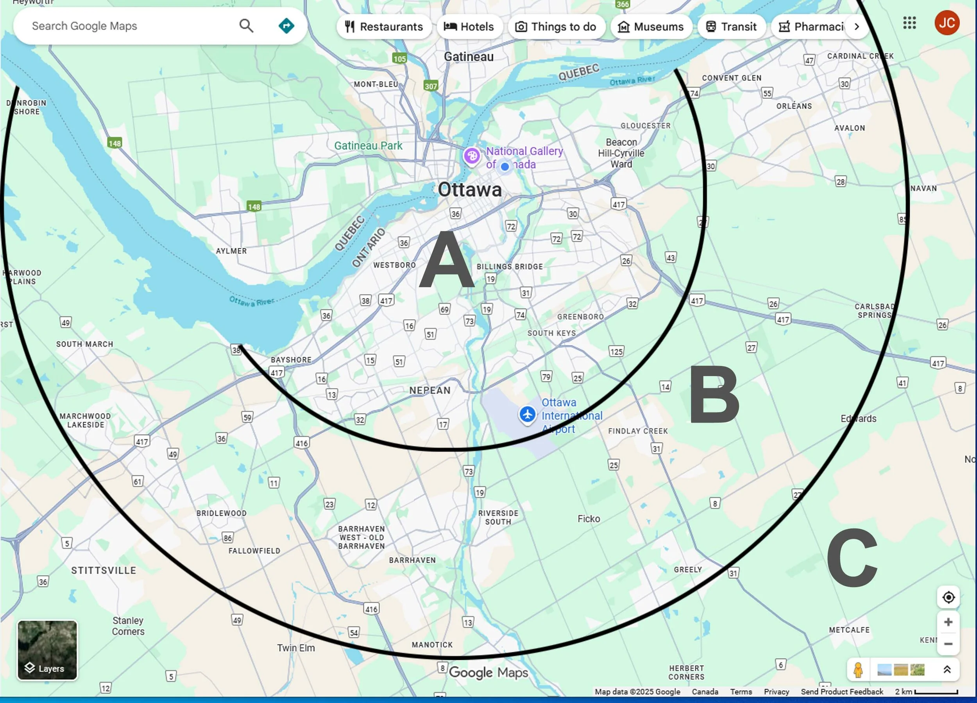Center map on my location
Screen dimensions: 977x703
click(x=948, y=597)
